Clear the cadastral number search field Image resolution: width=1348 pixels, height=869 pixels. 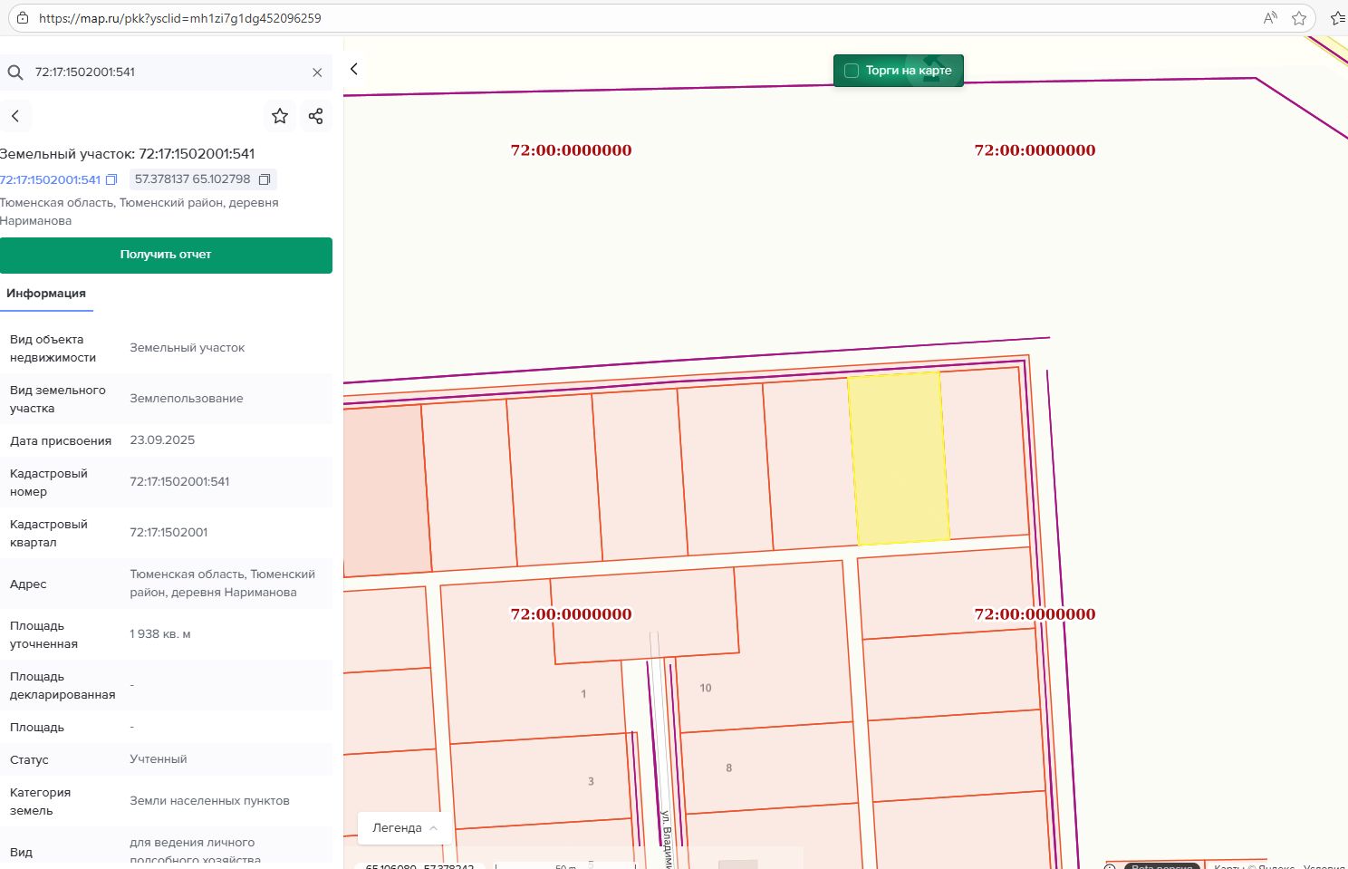(x=317, y=72)
